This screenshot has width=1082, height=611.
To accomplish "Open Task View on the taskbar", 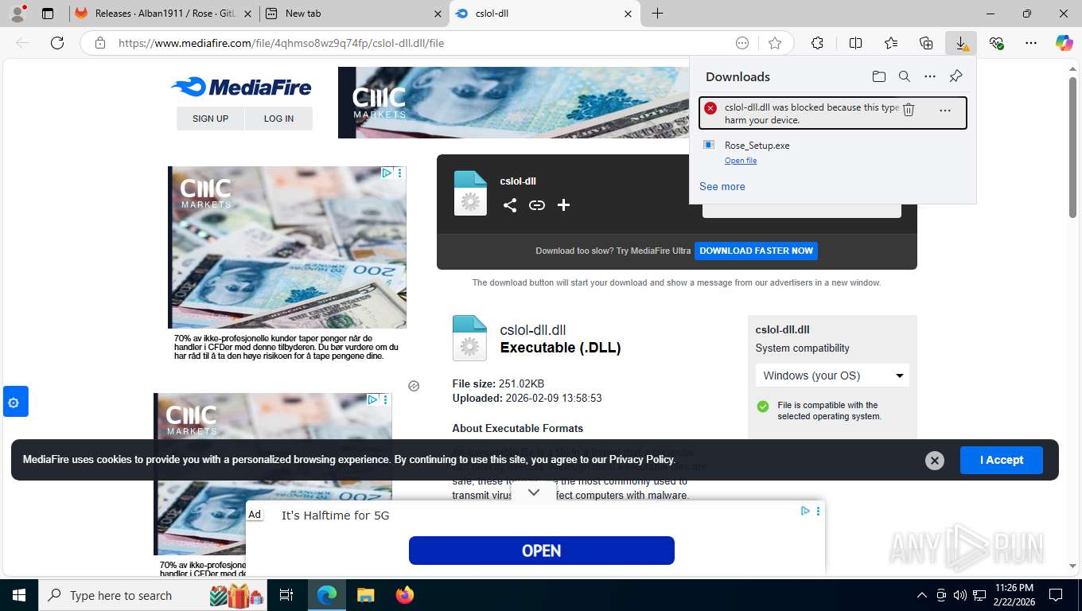I will point(286,595).
